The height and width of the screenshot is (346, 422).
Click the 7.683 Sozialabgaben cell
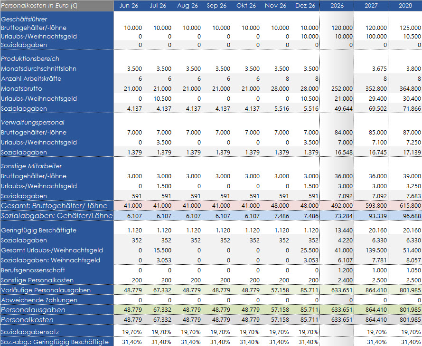[x=413, y=196]
